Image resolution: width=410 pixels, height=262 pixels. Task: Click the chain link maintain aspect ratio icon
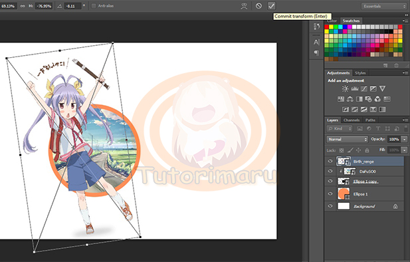pos(23,6)
